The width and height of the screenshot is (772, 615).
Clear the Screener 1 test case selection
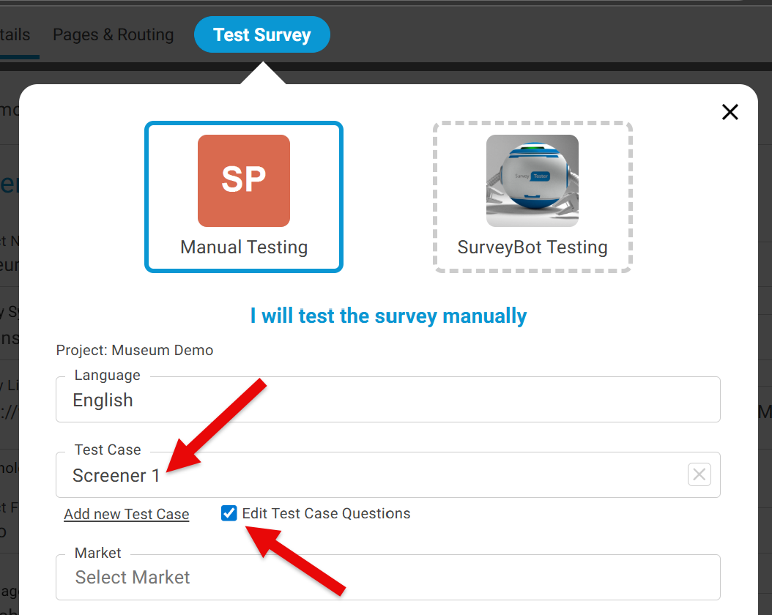699,474
